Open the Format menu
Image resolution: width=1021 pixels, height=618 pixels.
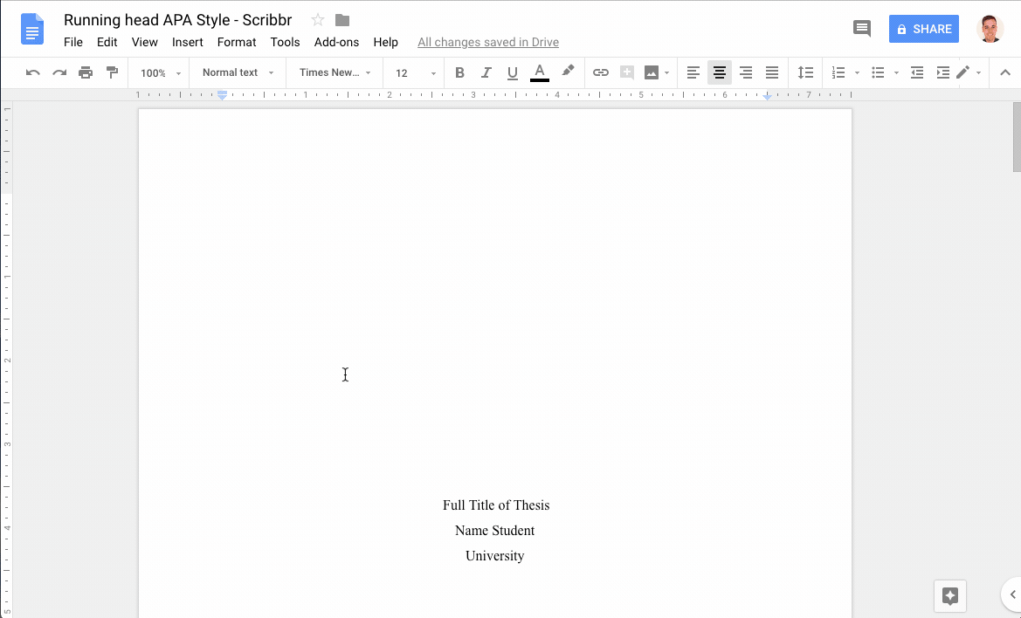pos(237,42)
